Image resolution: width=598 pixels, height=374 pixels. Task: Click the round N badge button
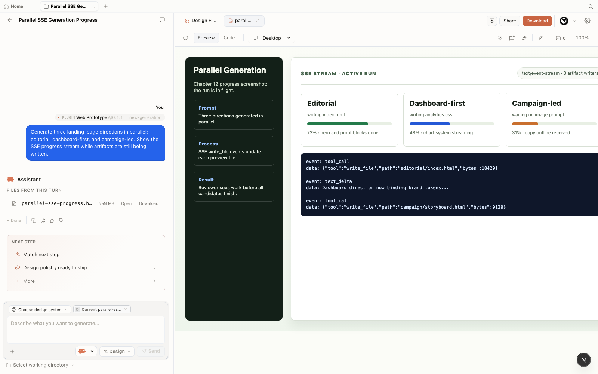click(583, 360)
